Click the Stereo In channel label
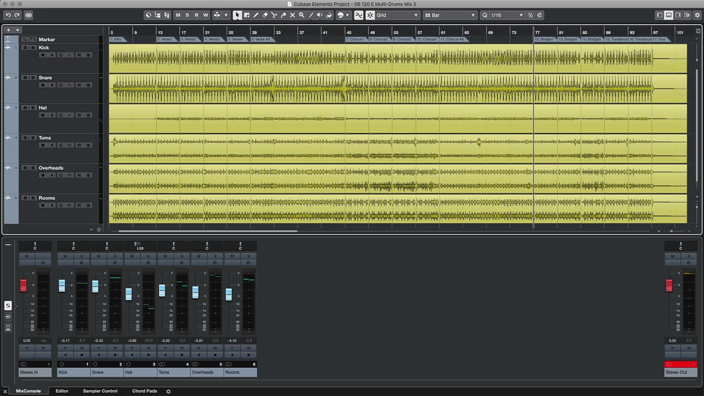The image size is (704, 396). 35,372
